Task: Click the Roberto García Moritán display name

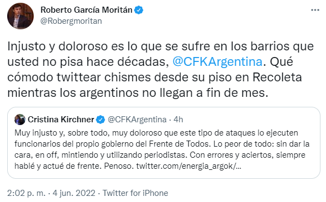Action: click(86, 10)
